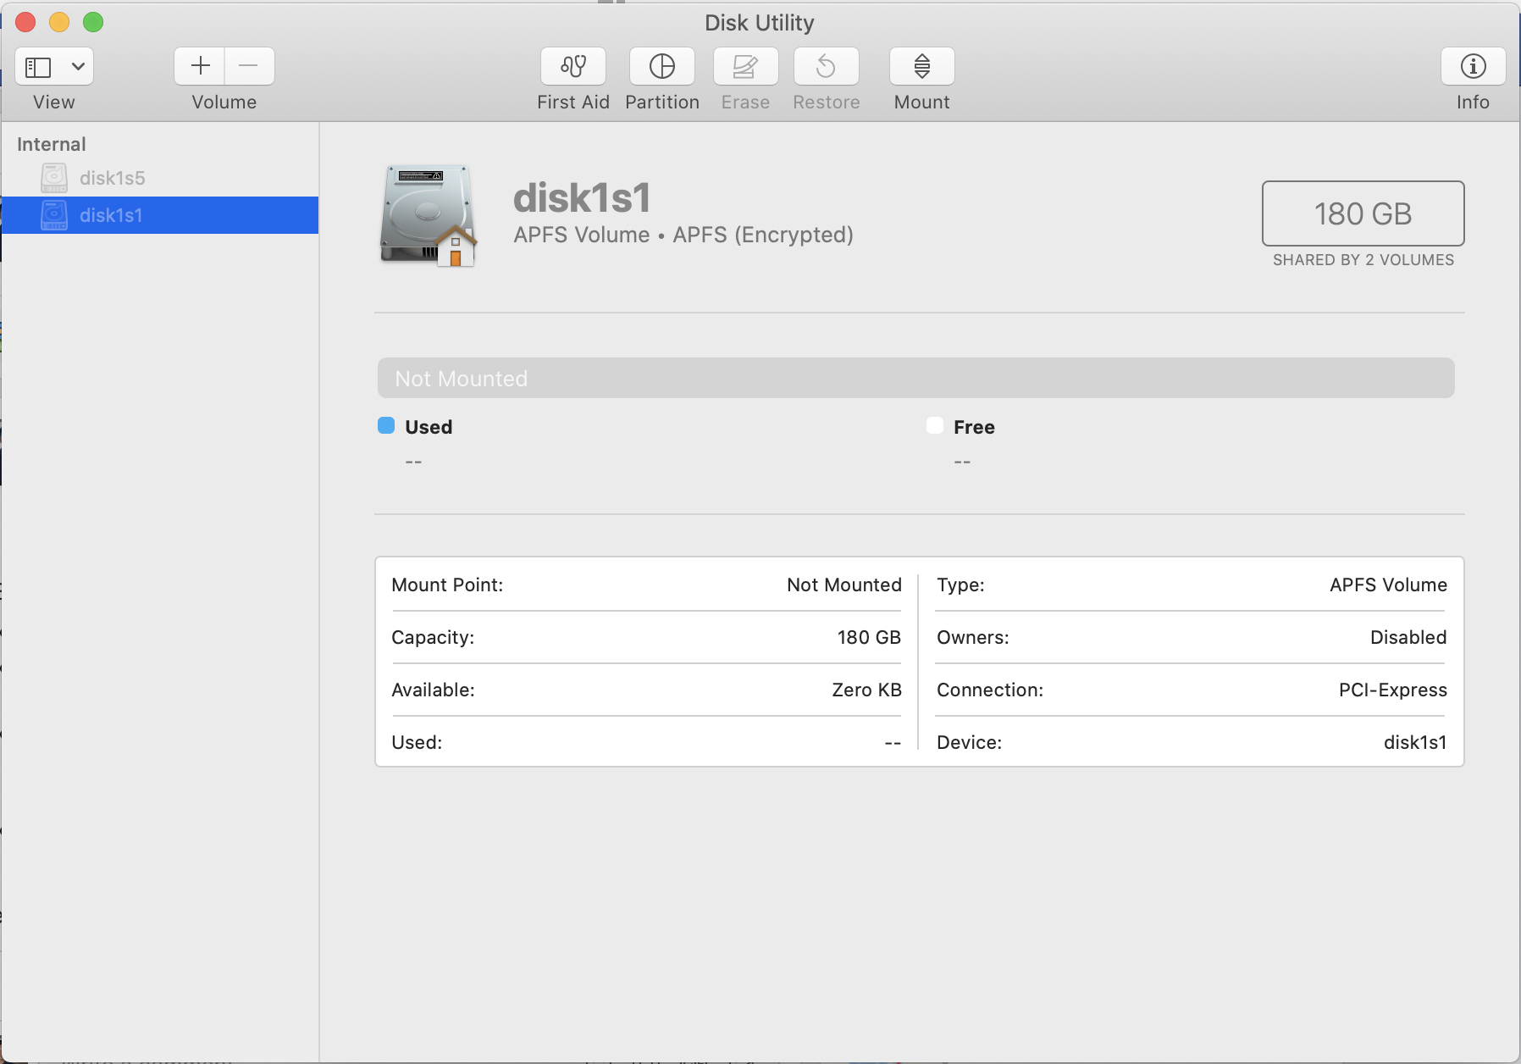
Task: Click the blue Used color swatch
Action: click(x=386, y=425)
